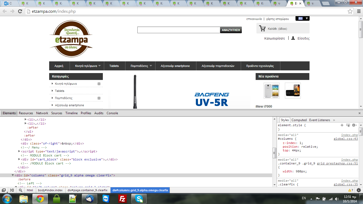Show the DevTools console drawer icon
The image size is (363, 204).
(x=12, y=190)
